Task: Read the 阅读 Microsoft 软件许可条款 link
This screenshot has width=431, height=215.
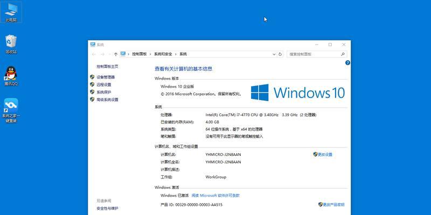Action: coord(215,196)
